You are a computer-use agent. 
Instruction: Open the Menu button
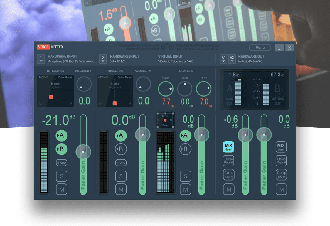[260, 48]
